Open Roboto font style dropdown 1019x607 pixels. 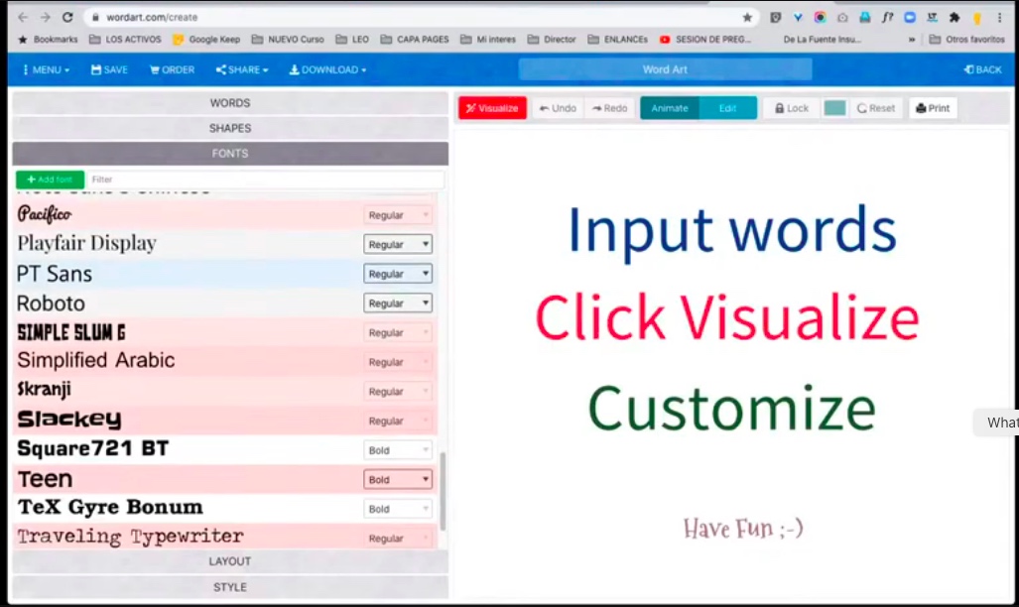[x=398, y=303]
